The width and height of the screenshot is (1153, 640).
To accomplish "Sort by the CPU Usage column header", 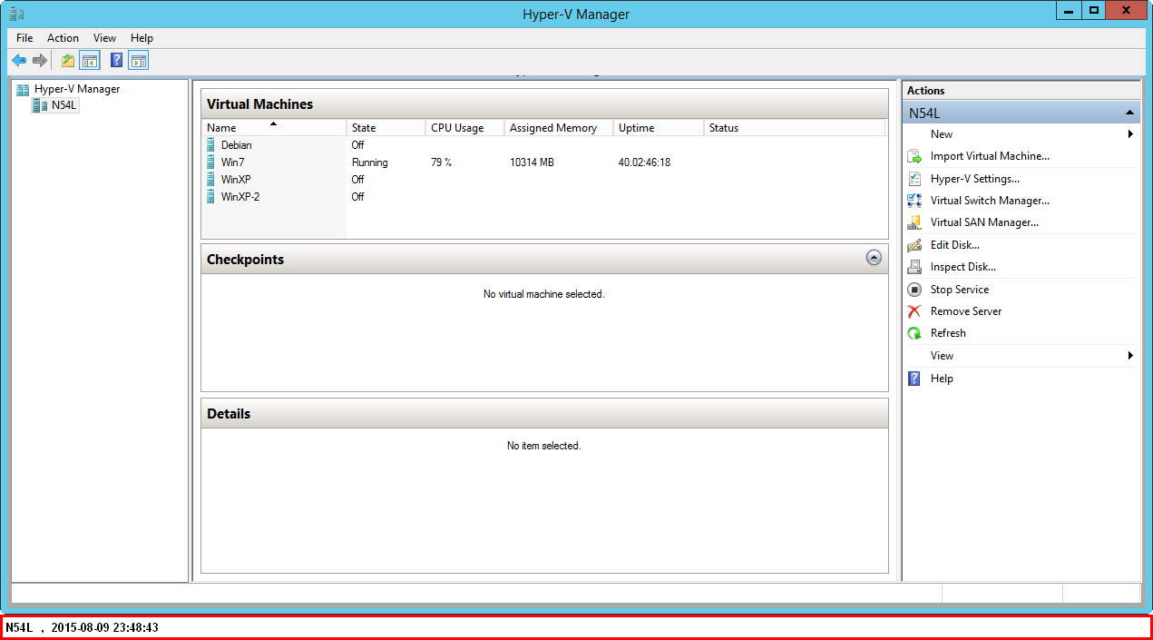I will 464,128.
